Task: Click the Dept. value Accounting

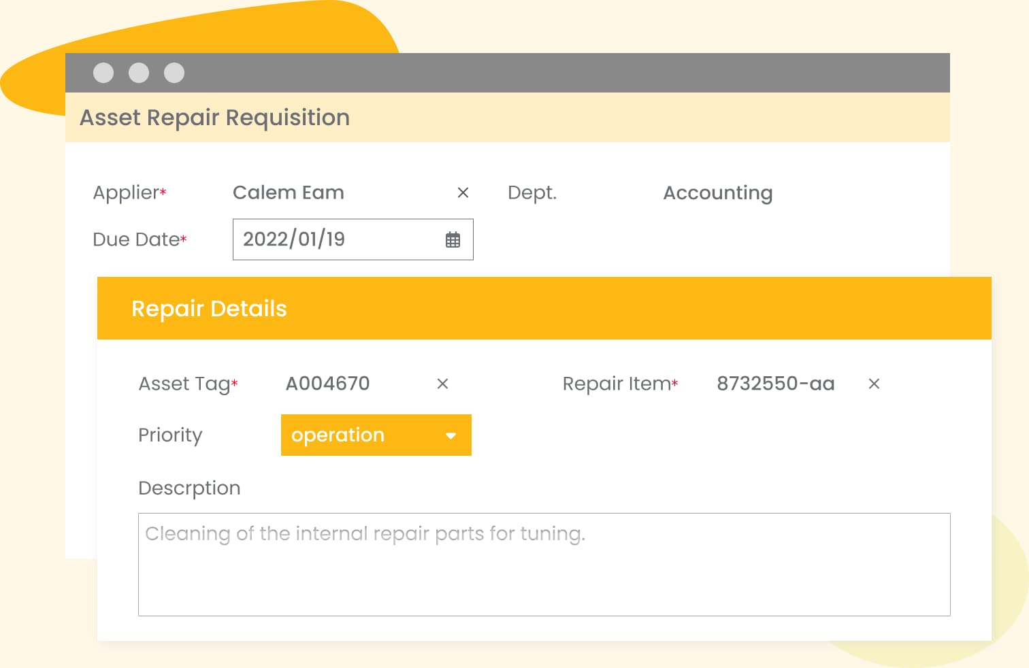Action: coord(717,193)
